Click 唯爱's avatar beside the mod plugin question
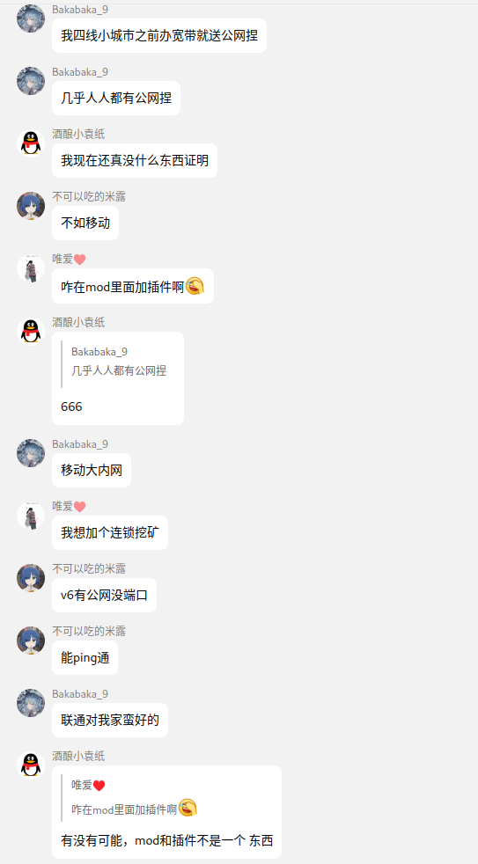Screen dimensions: 478x864 click(31, 268)
